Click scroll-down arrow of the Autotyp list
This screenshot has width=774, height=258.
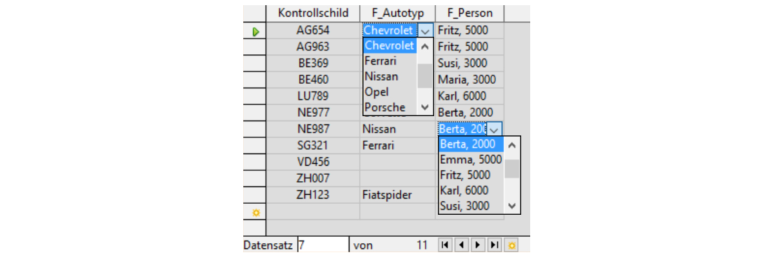(x=424, y=107)
